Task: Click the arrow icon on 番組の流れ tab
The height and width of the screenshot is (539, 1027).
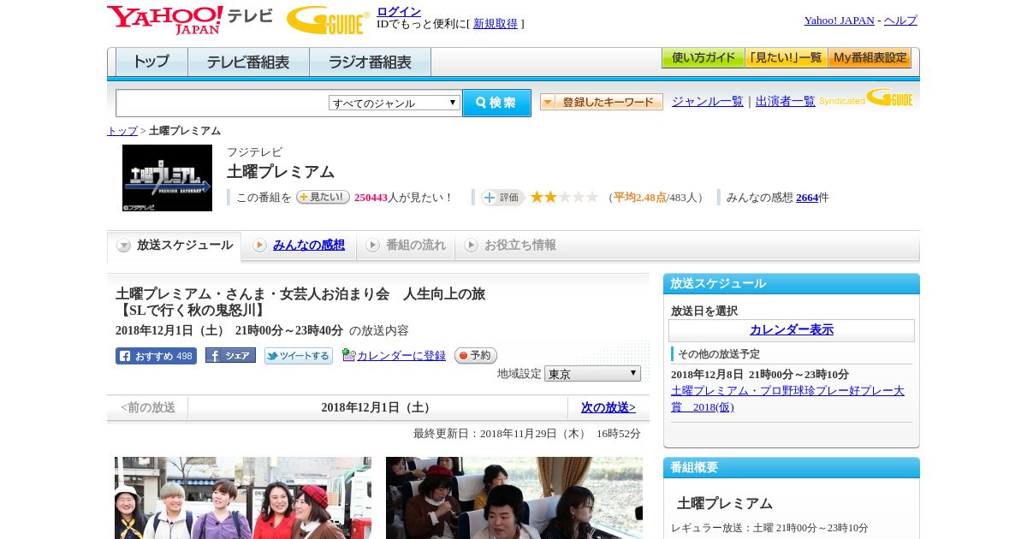Action: (x=372, y=246)
